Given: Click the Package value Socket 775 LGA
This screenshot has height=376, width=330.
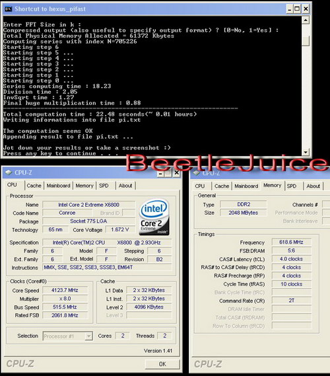Looking at the screenshot, I should [x=89, y=221].
